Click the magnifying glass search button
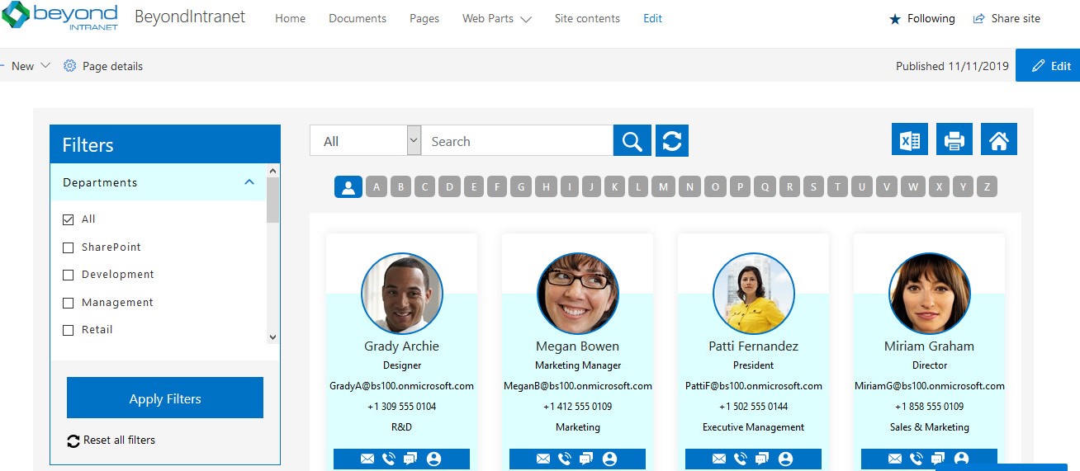This screenshot has width=1080, height=471. coord(632,141)
